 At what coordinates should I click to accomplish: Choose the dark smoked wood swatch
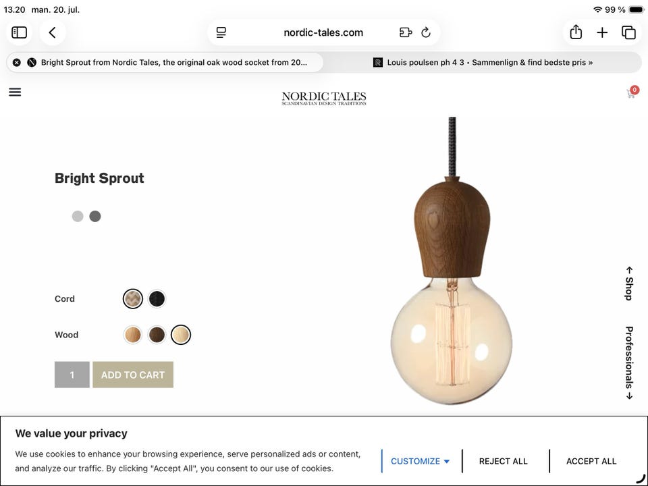[157, 335]
